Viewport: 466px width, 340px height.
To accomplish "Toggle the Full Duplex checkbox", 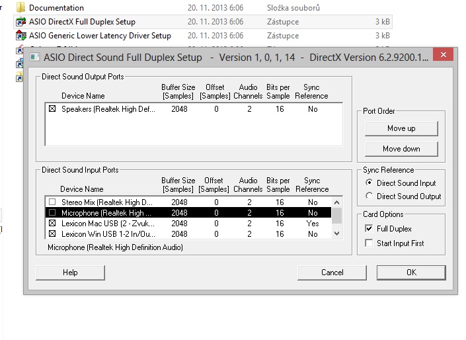I will pyautogui.click(x=369, y=228).
